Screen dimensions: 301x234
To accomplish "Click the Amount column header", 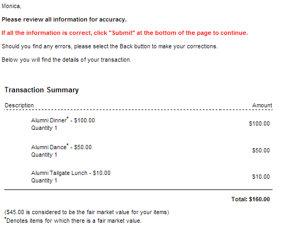I will pyautogui.click(x=262, y=105).
